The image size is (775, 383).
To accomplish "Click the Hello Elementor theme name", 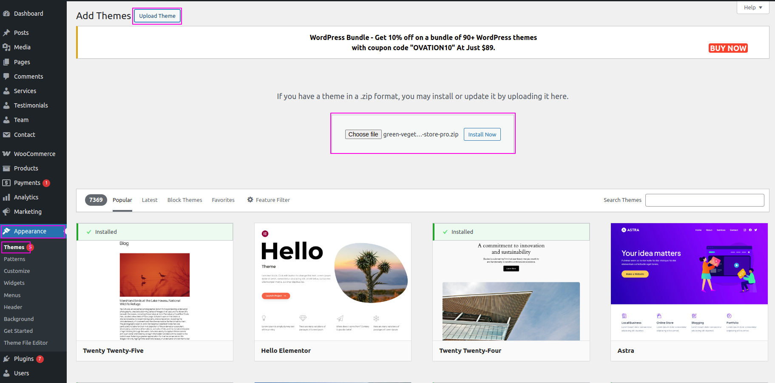I will [x=286, y=351].
